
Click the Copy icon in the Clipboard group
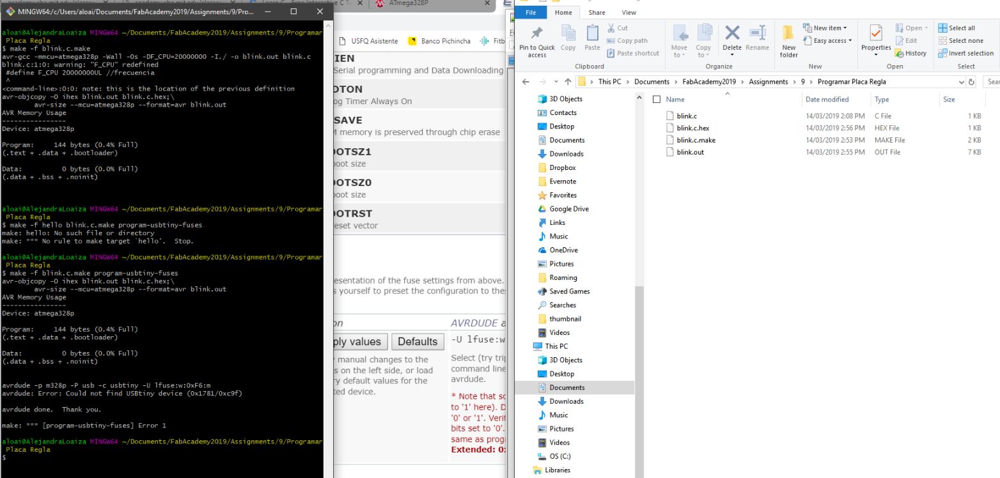[567, 38]
